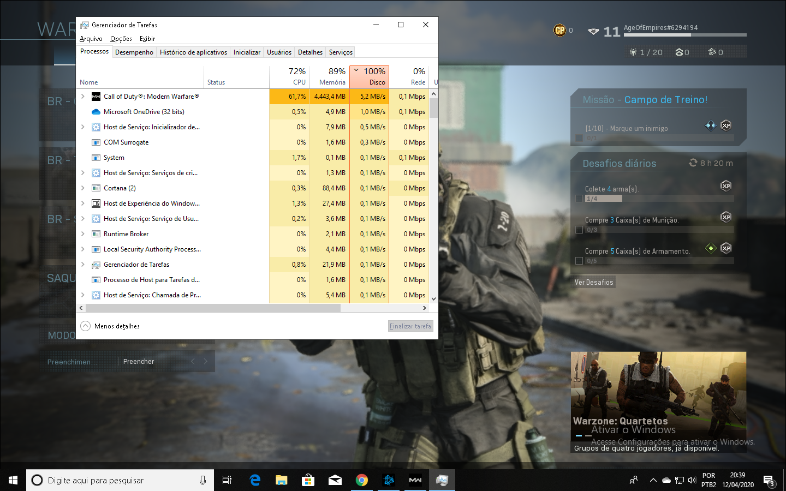Expand the Cortana (2) process group
786x491 pixels.
[x=83, y=188]
